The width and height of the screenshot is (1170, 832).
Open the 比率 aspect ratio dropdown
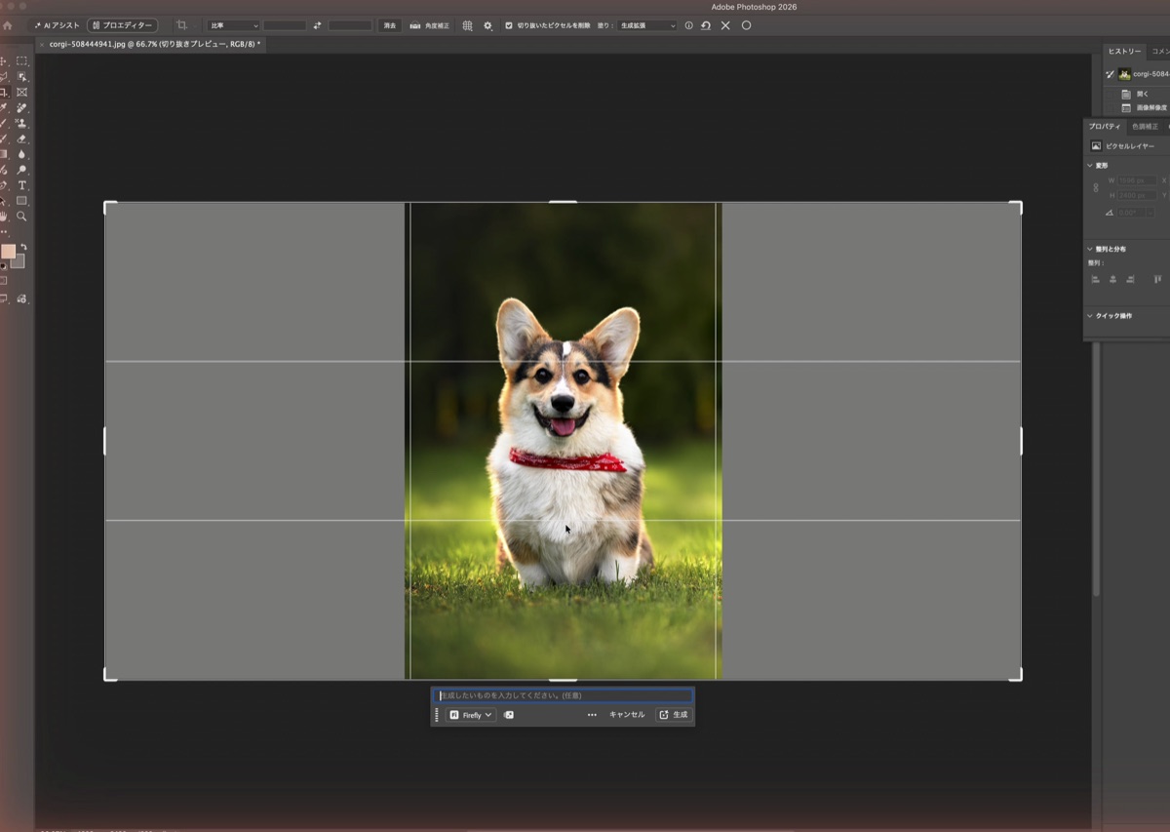(233, 25)
